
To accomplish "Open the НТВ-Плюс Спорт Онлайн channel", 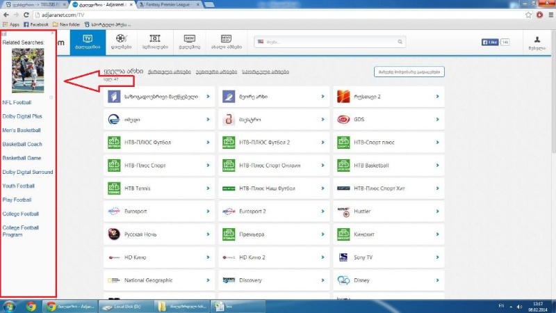I will click(274, 166).
